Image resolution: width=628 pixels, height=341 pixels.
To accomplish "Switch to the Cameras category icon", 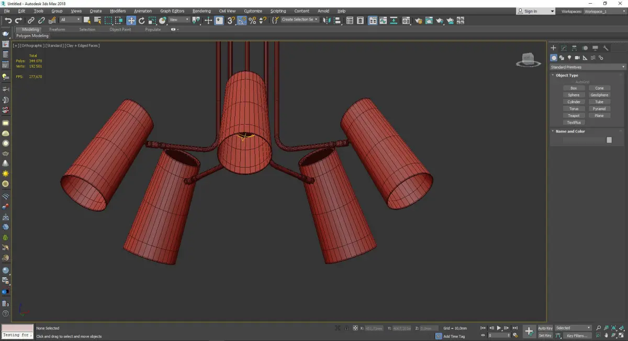I will [577, 58].
